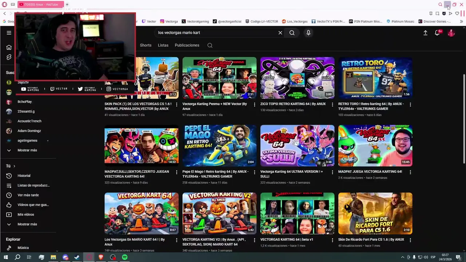Viewport: 466px width, 262px height.
Task: Open the Los_Vectorgas bookmark
Action: pyautogui.click(x=295, y=21)
